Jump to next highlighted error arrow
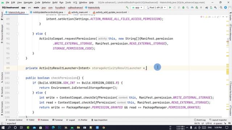 tap(227, 17)
